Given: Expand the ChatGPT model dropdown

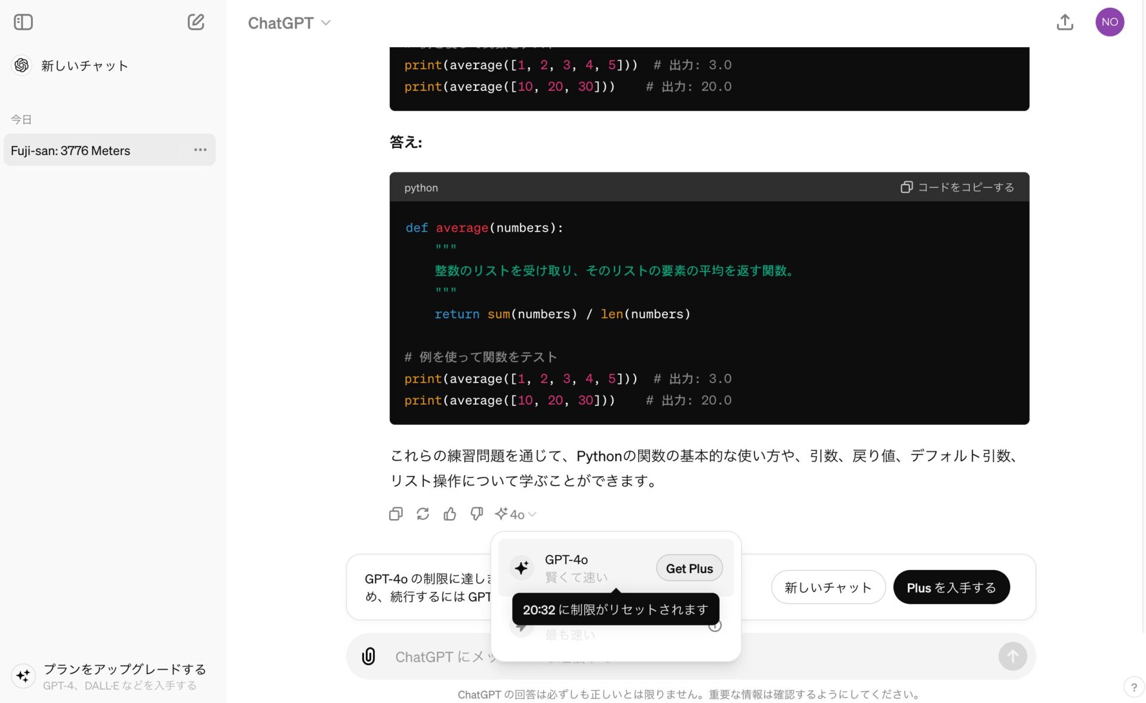Looking at the screenshot, I should point(289,23).
